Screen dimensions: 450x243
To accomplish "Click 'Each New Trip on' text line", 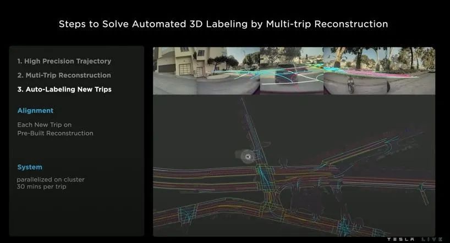I will [x=44, y=125].
